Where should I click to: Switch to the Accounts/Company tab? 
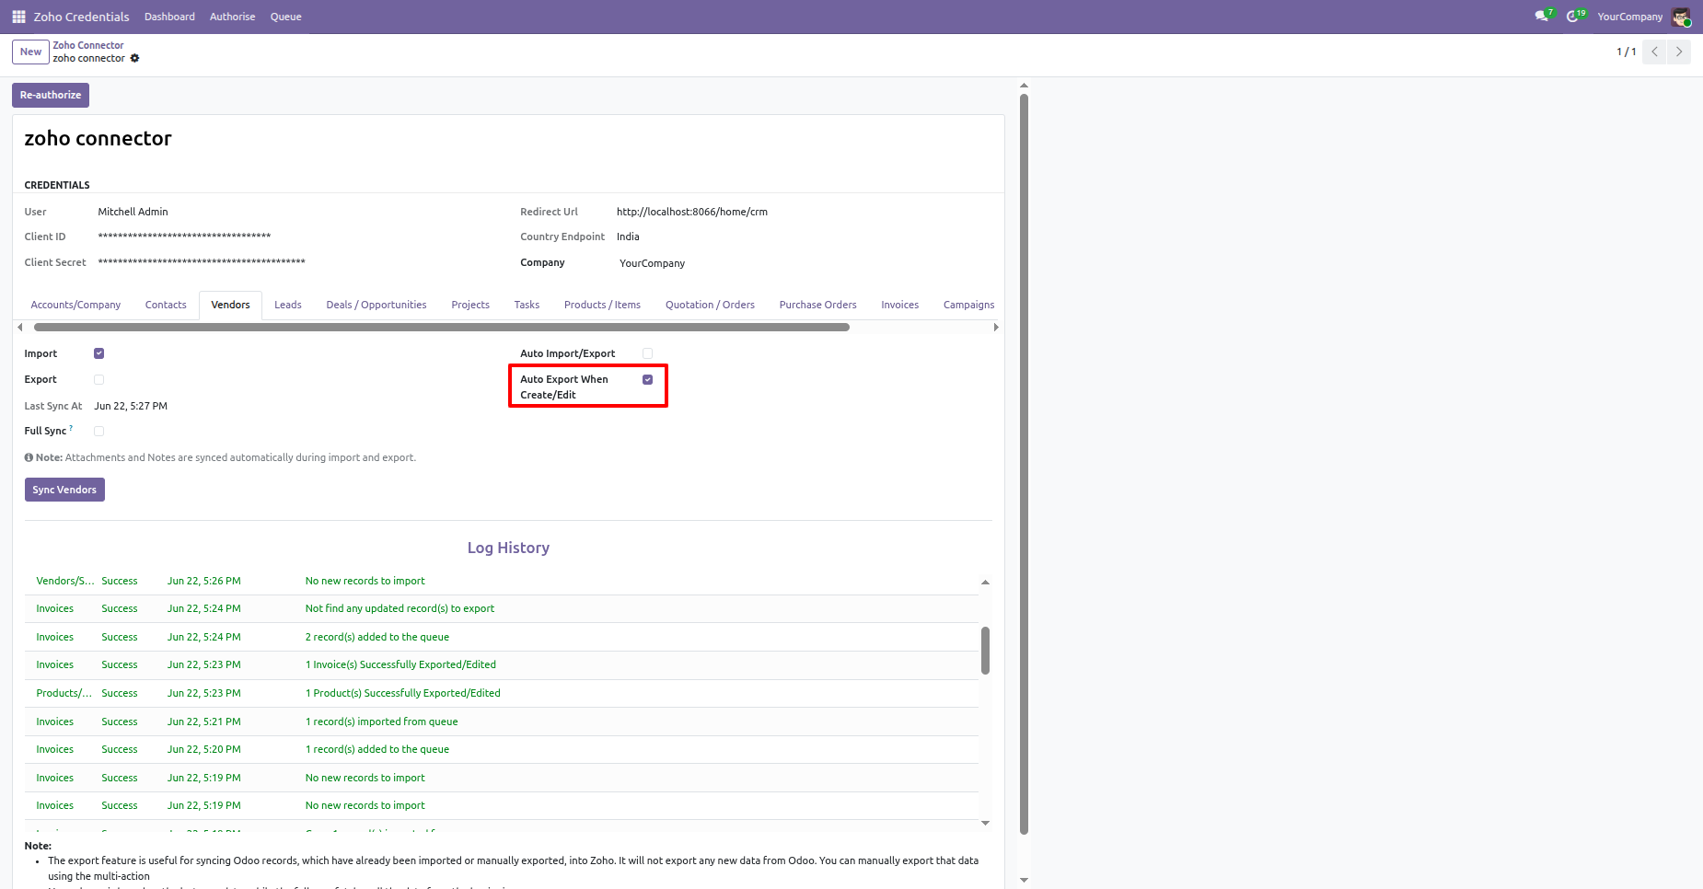75,305
